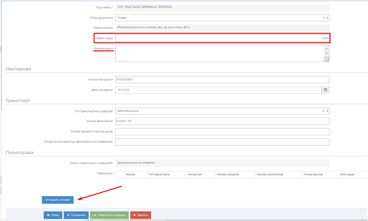Select the Номер накладной field
368x221 pixels.
[x=222, y=80]
